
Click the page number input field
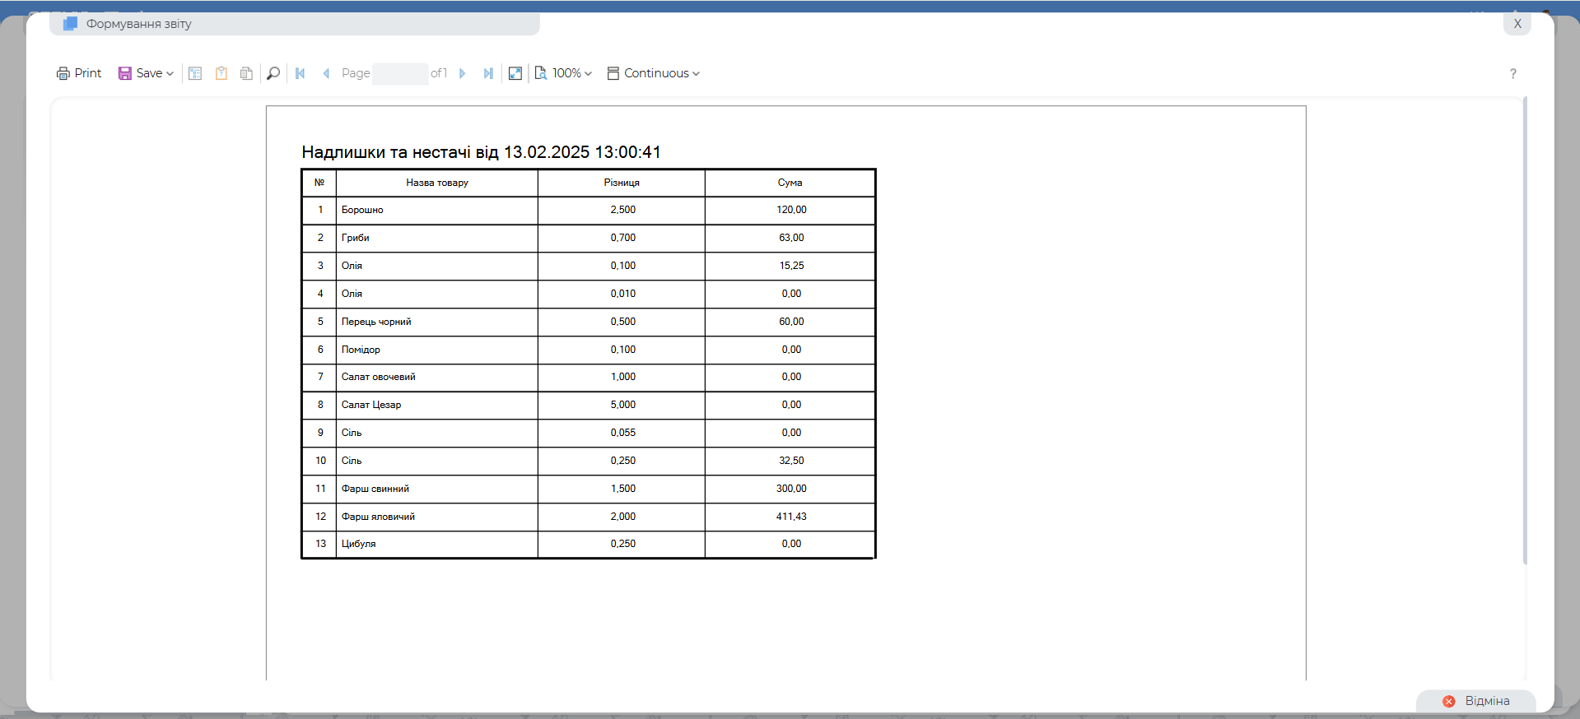(x=400, y=73)
